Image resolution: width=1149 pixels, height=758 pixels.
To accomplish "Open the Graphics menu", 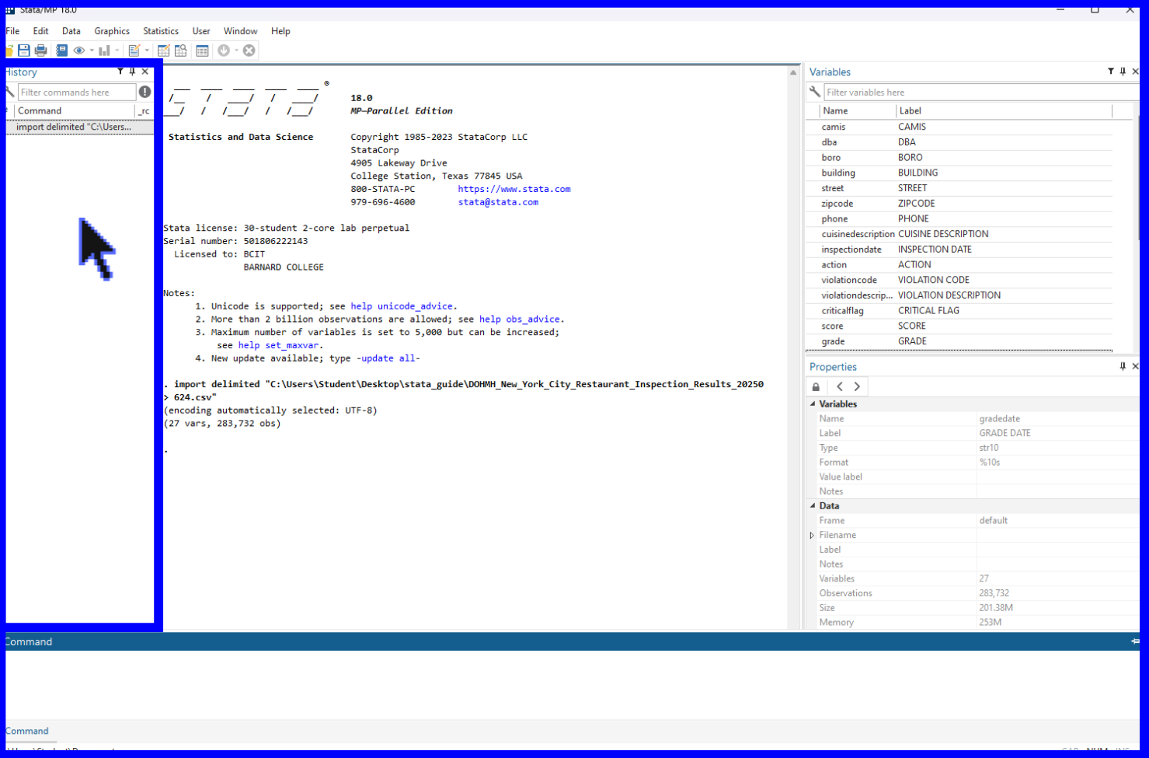I will pyautogui.click(x=112, y=31).
